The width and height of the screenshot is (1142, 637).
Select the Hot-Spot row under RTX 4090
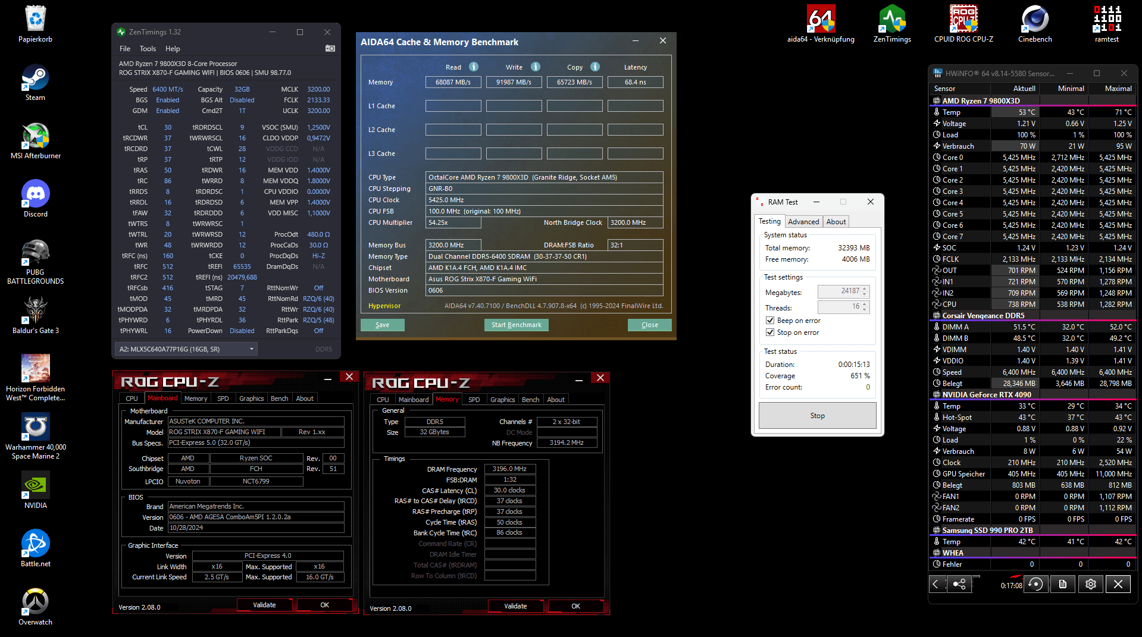coord(1033,417)
